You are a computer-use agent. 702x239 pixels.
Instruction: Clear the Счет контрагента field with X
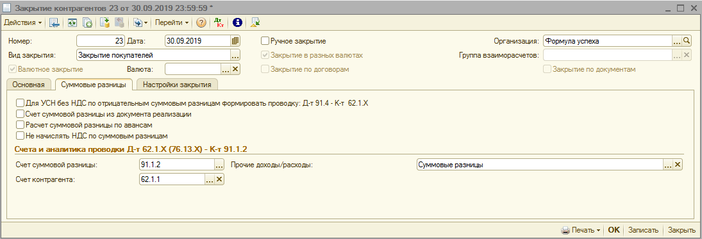219,179
